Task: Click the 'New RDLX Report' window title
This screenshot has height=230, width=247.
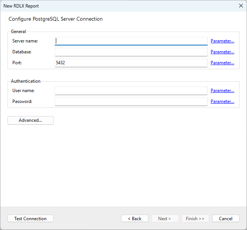Action: click(x=21, y=6)
